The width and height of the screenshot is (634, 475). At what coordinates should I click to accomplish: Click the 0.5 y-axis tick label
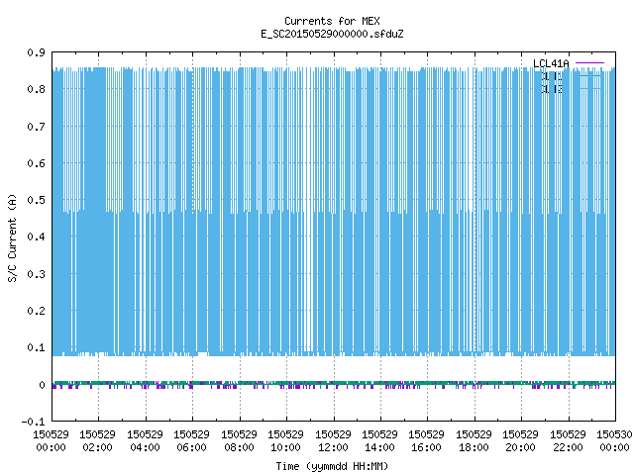pyautogui.click(x=36, y=200)
